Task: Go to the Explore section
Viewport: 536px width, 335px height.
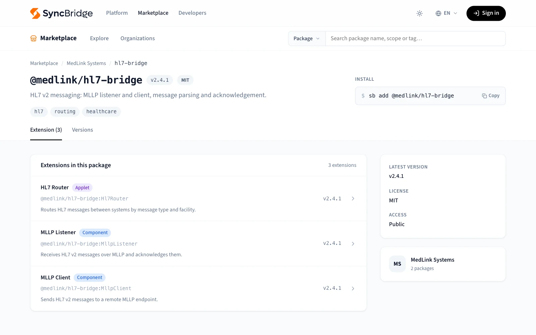Action: (99, 38)
